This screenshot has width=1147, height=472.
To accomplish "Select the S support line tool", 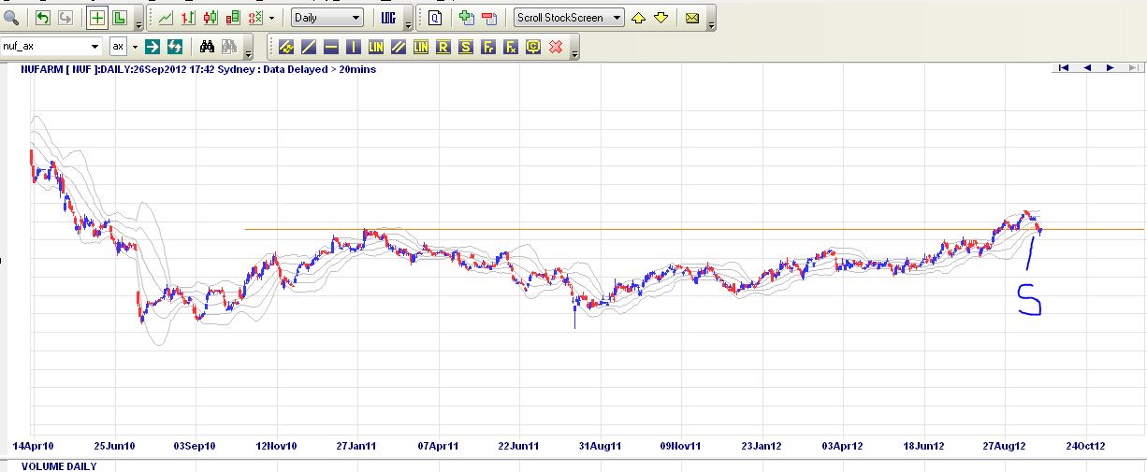I will click(466, 47).
